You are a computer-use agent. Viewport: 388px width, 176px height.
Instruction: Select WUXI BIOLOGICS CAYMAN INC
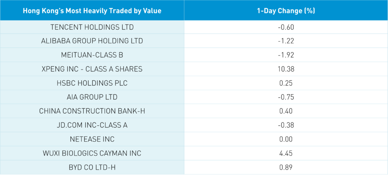point(92,153)
